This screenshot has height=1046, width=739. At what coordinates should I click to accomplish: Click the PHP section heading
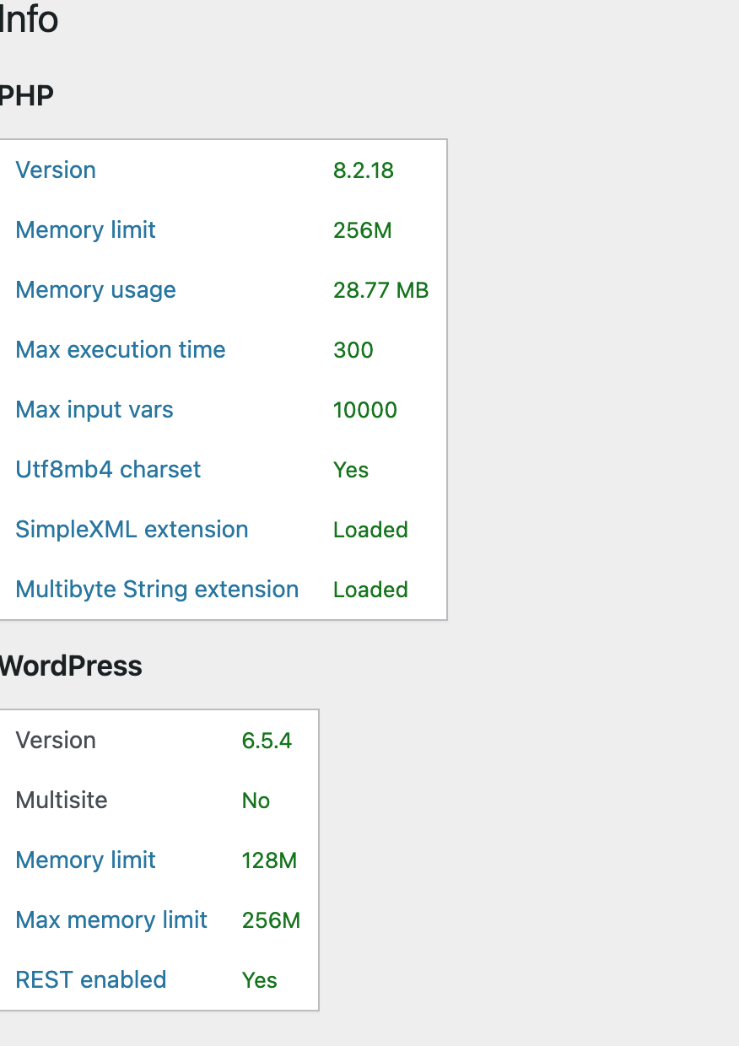(x=26, y=95)
